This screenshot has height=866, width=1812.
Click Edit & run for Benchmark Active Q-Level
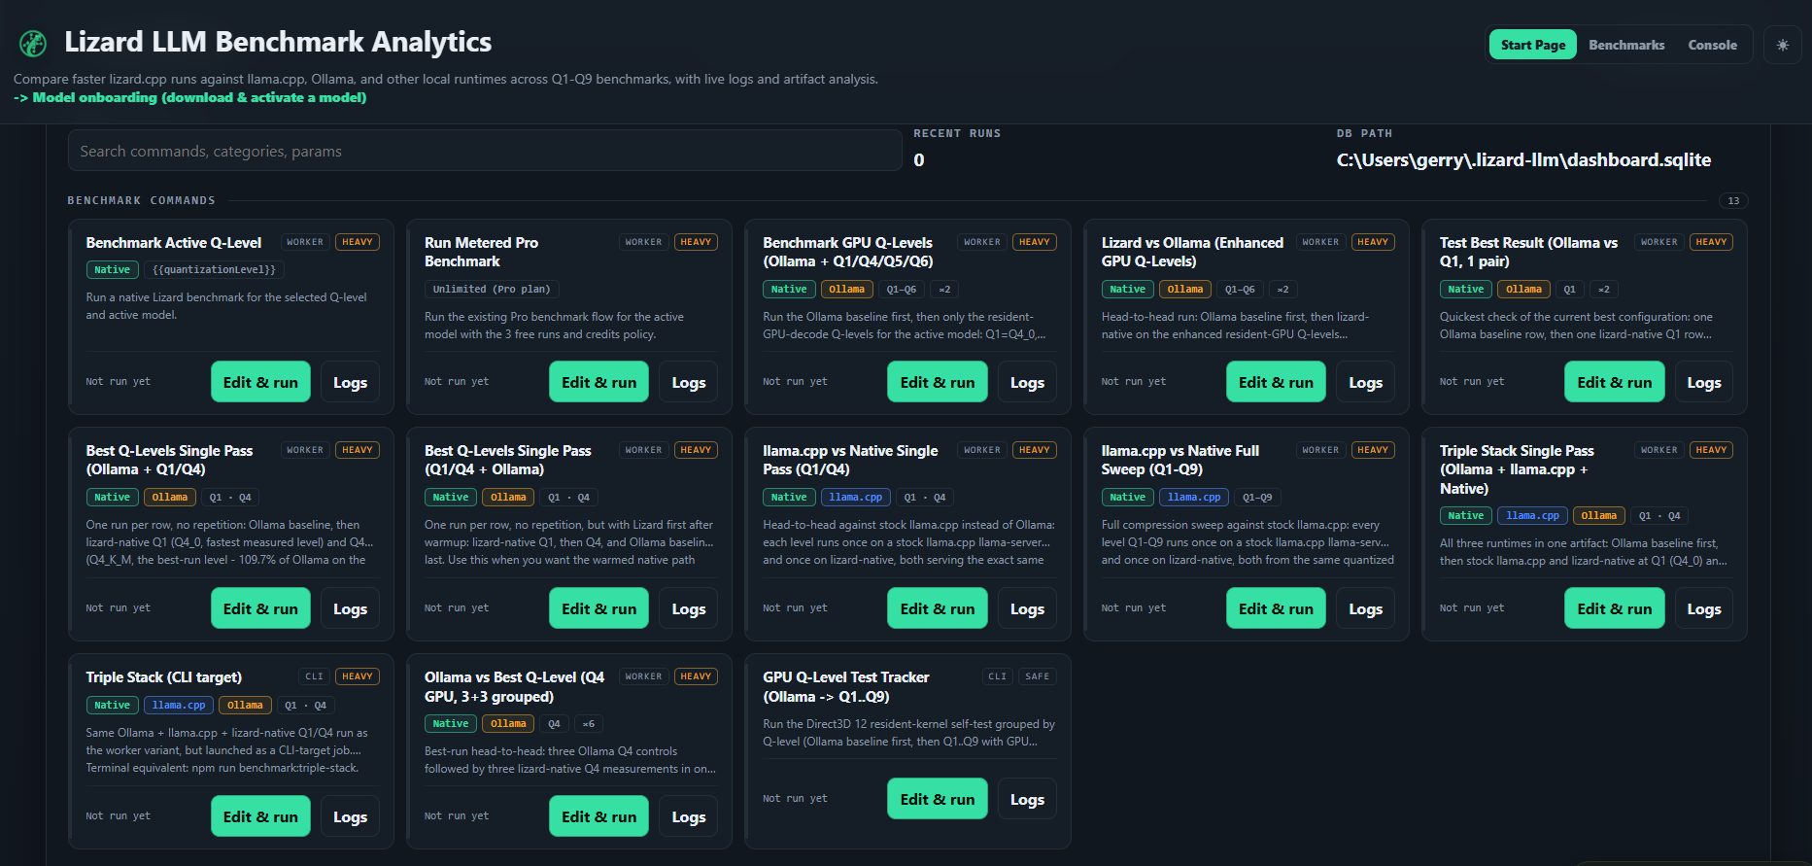click(x=260, y=382)
